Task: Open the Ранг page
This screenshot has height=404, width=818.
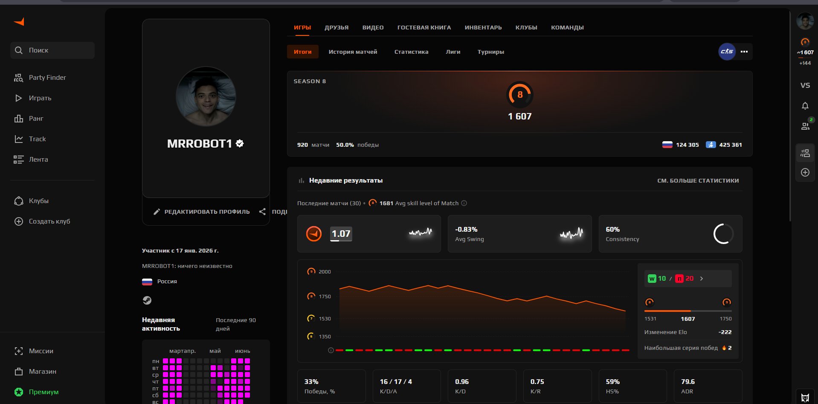Action: [29, 118]
